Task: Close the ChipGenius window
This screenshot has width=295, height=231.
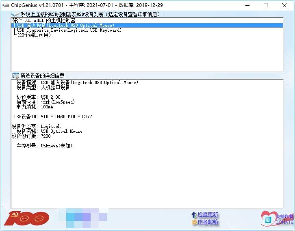Action: pos(284,5)
